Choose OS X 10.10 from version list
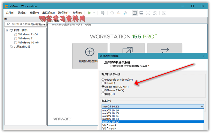211x133 pixels. [153, 128]
